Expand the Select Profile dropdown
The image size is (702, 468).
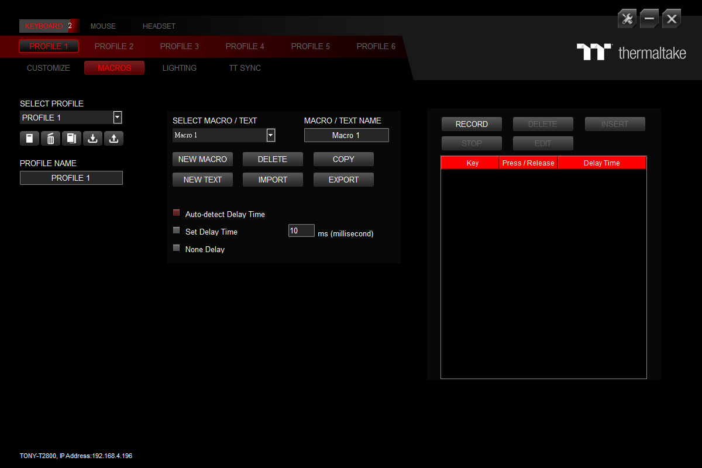(118, 118)
